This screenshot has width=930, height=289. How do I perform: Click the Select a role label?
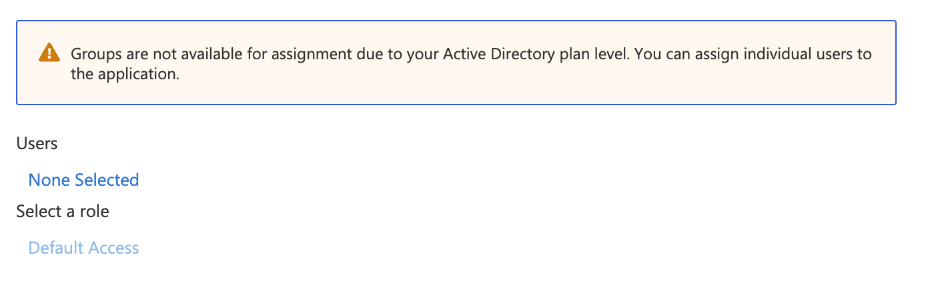(x=63, y=212)
